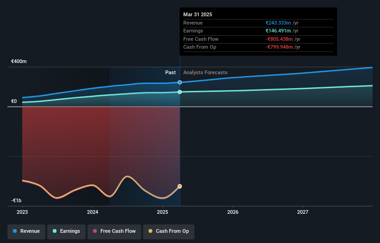Click the -€799.948m cash from op value
380x243 pixels.
(279, 47)
